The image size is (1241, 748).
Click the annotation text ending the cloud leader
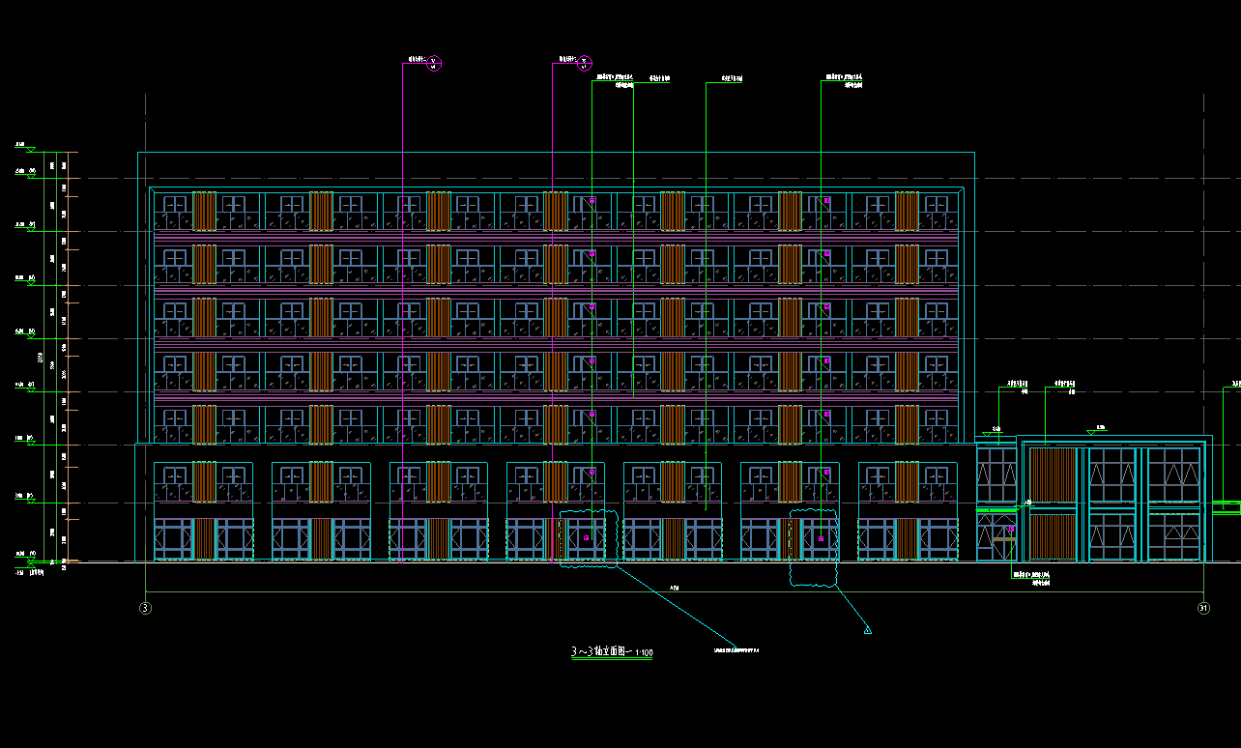tap(737, 649)
